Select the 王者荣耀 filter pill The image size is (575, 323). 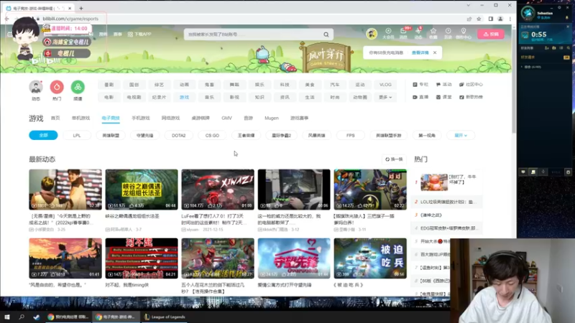point(246,136)
